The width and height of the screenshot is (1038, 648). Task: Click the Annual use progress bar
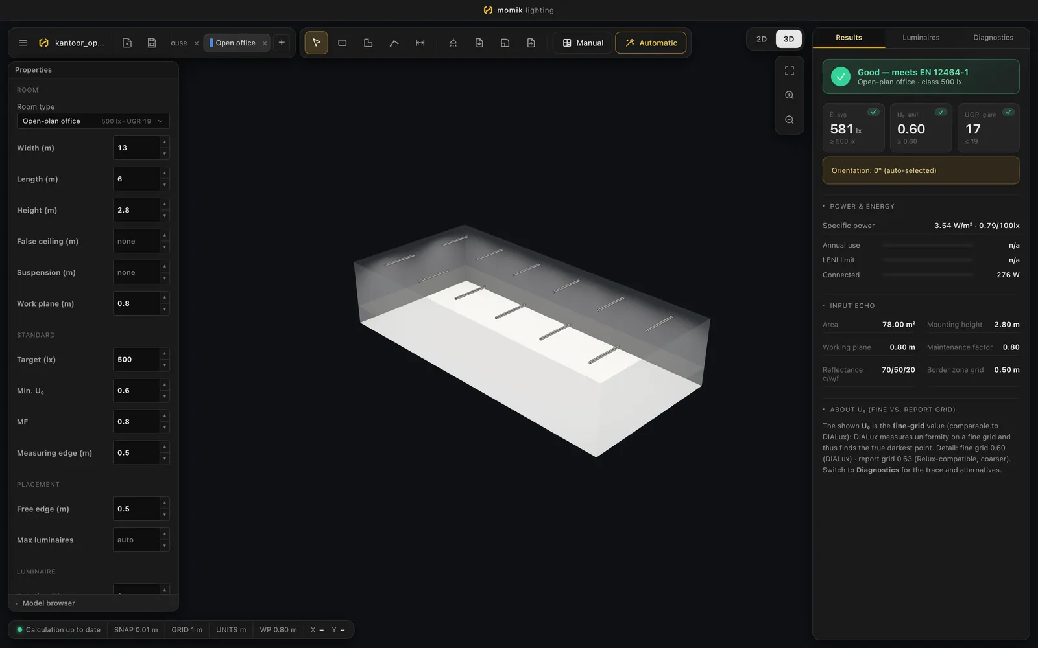[x=928, y=246]
